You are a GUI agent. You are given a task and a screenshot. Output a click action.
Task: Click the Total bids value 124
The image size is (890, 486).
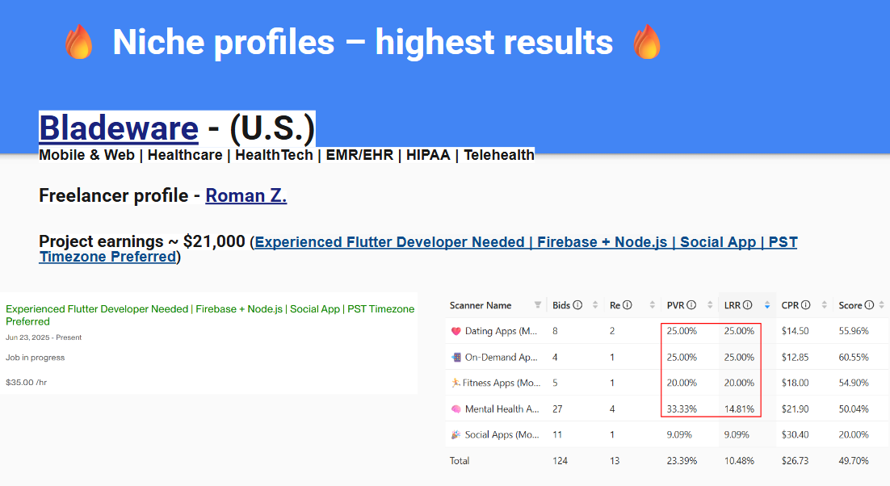[560, 460]
